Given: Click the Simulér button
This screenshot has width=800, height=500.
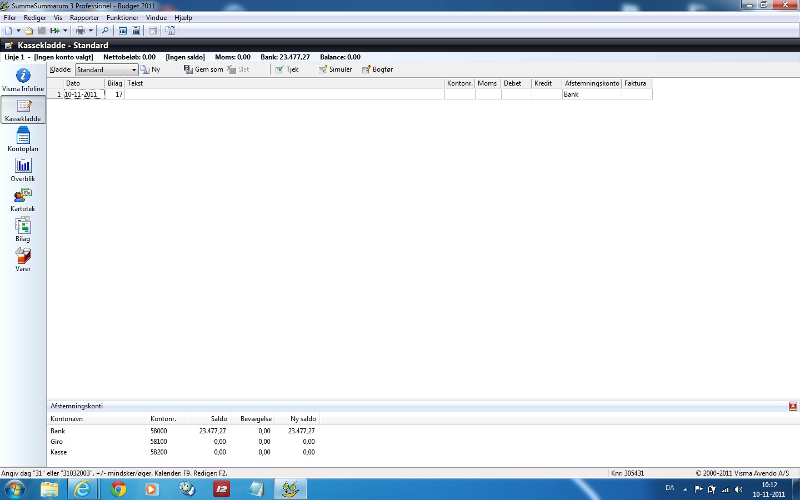Looking at the screenshot, I should tap(335, 69).
